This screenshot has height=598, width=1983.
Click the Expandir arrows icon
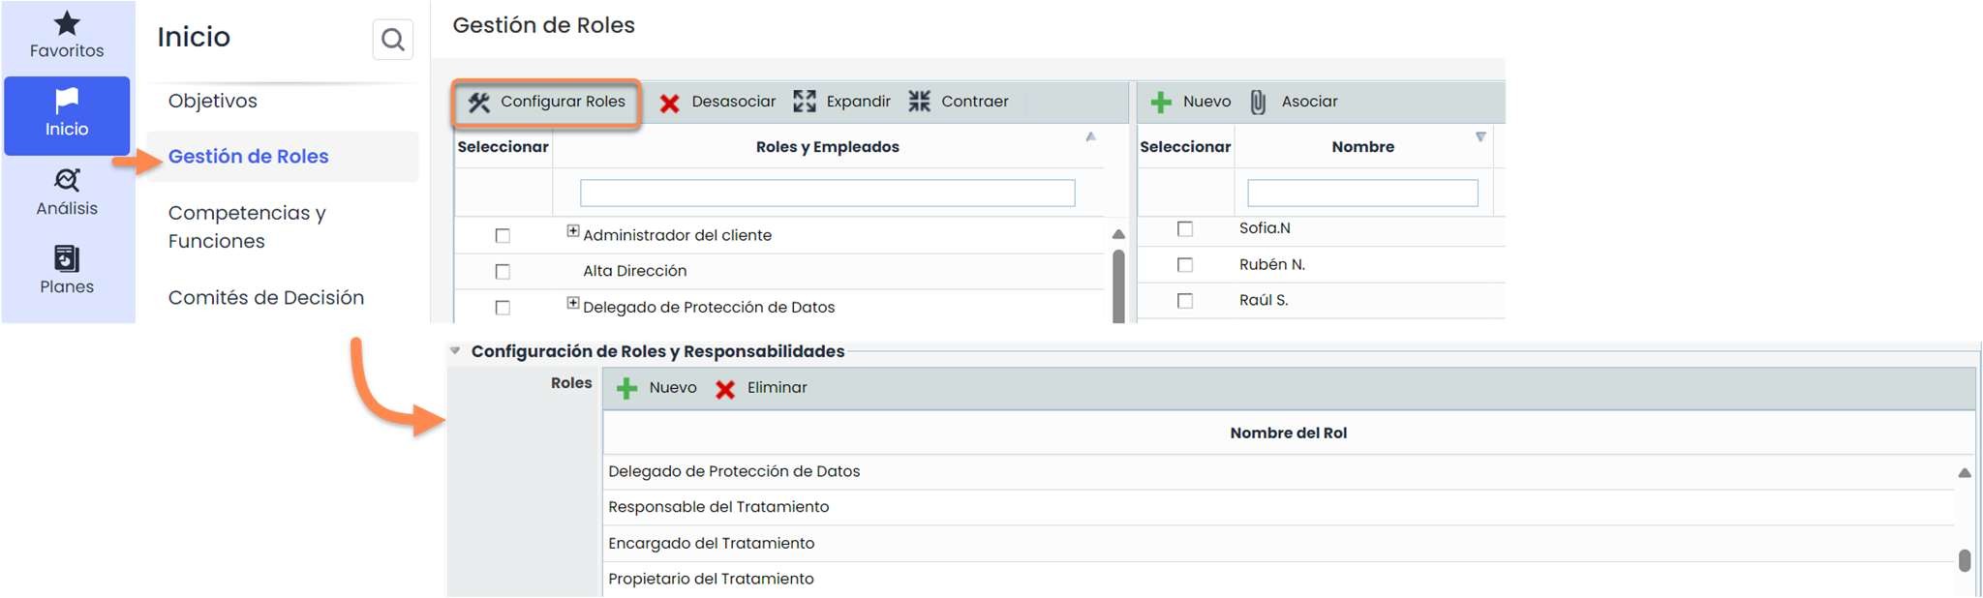point(804,102)
